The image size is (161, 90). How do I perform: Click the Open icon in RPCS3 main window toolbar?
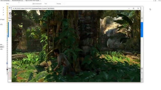point(10,13)
